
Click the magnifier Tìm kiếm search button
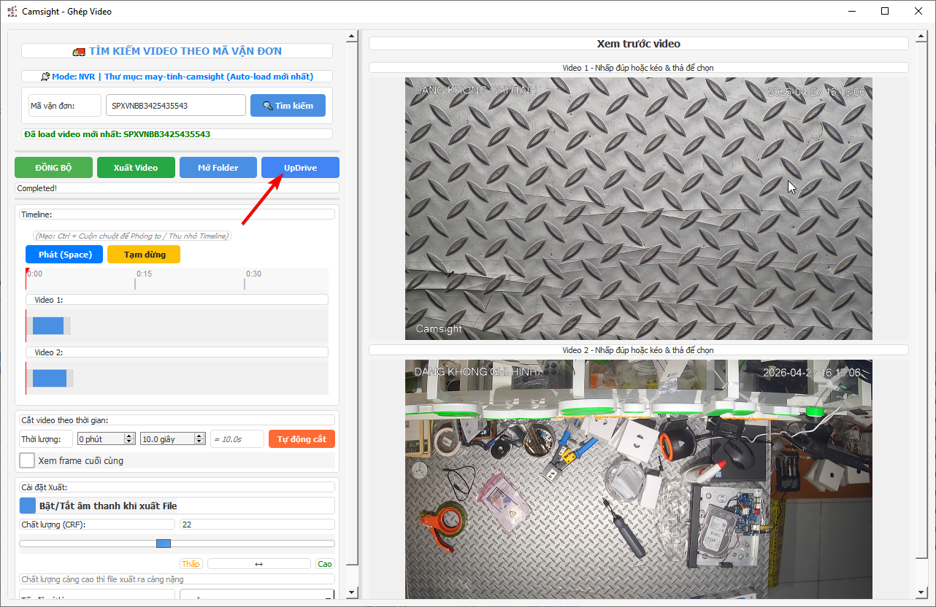(288, 106)
